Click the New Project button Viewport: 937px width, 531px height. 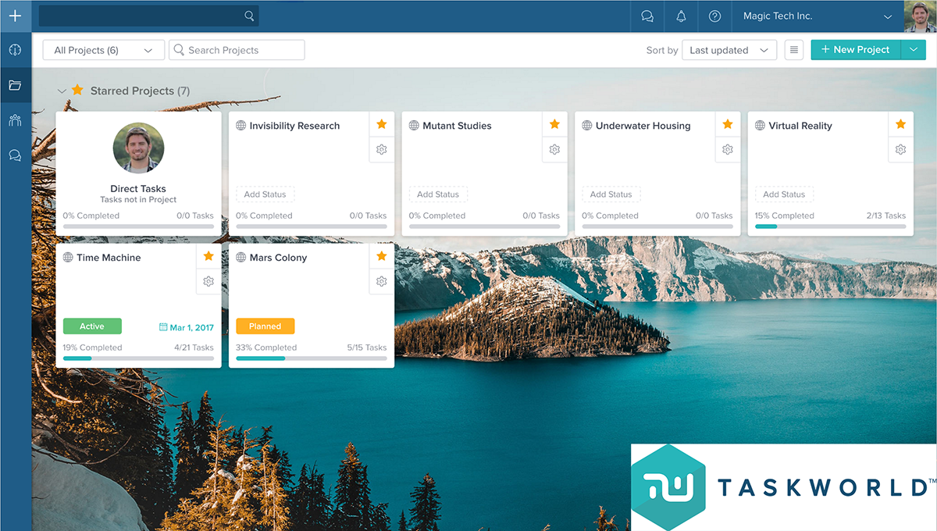pos(856,50)
